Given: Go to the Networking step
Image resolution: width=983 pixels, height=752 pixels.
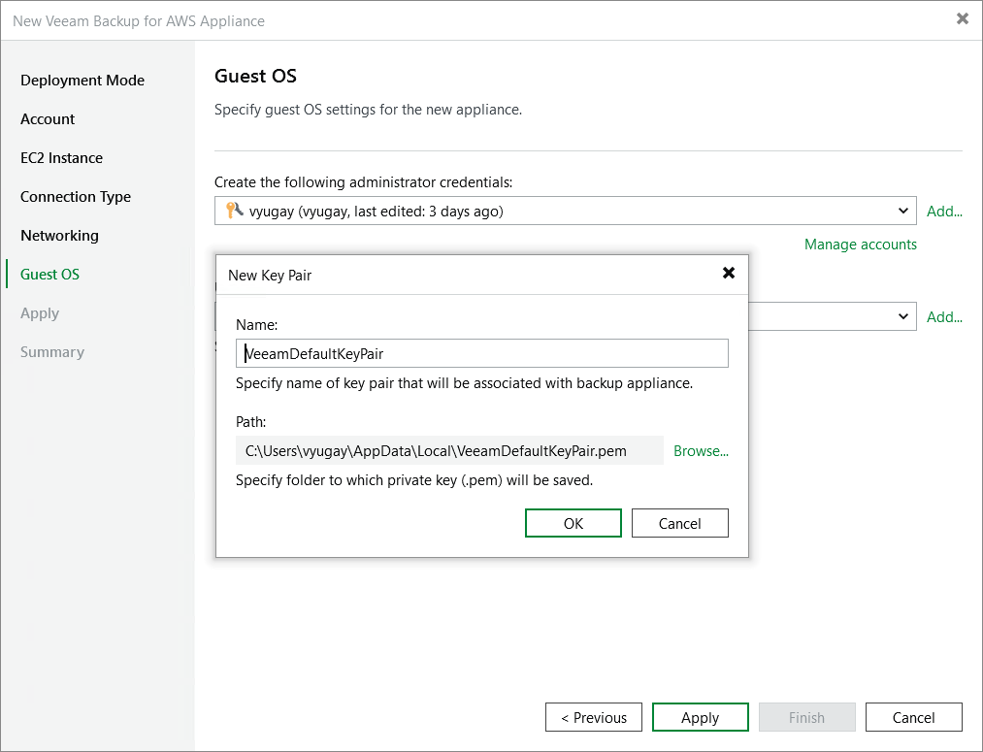Looking at the screenshot, I should pos(59,235).
